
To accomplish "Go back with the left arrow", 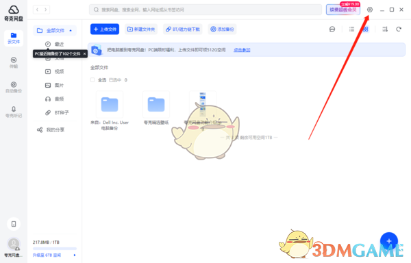I will pyautogui.click(x=37, y=10).
